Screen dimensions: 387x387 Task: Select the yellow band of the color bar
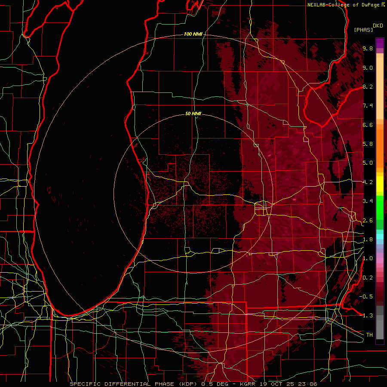pos(380,184)
